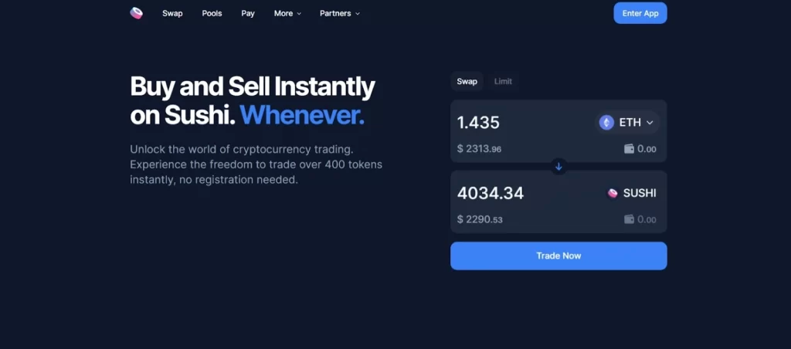Select the SUSHI token label
The height and width of the screenshot is (349, 791).
[x=640, y=193]
